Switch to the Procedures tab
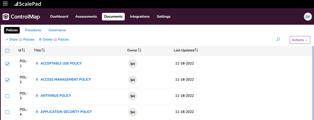The width and height of the screenshot is (314, 120). (33, 30)
